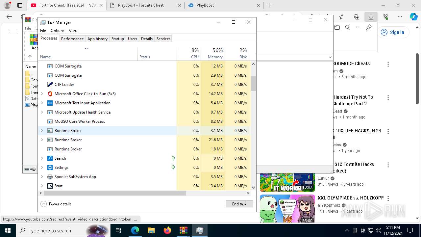Switch to the App history tab
The height and width of the screenshot is (237, 421).
(x=97, y=39)
